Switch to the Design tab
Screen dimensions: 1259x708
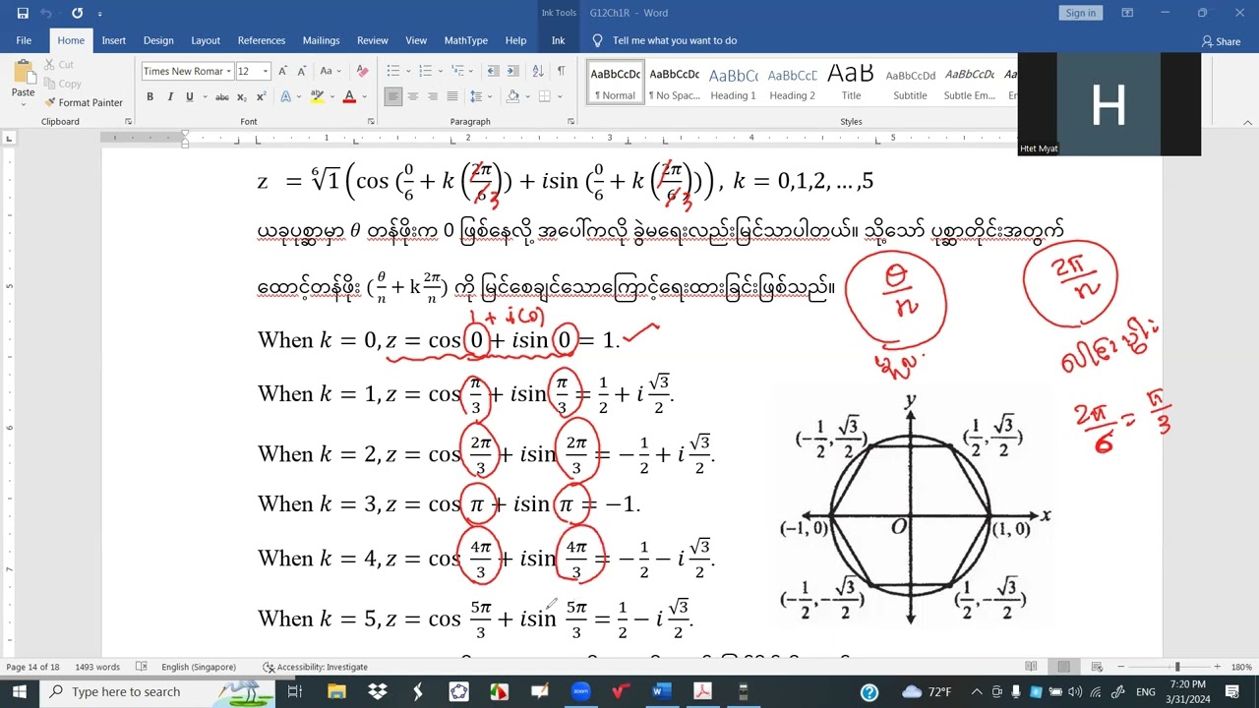pos(158,40)
